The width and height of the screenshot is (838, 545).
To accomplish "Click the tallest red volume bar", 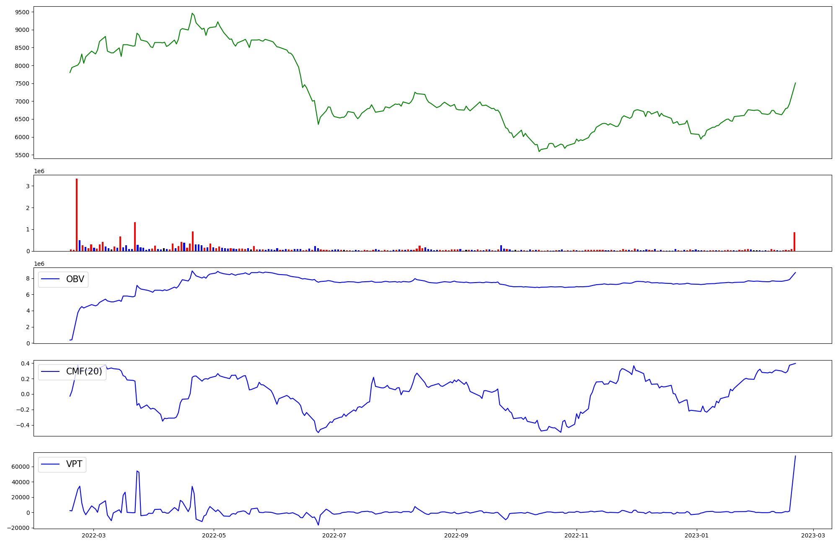I will [x=77, y=215].
